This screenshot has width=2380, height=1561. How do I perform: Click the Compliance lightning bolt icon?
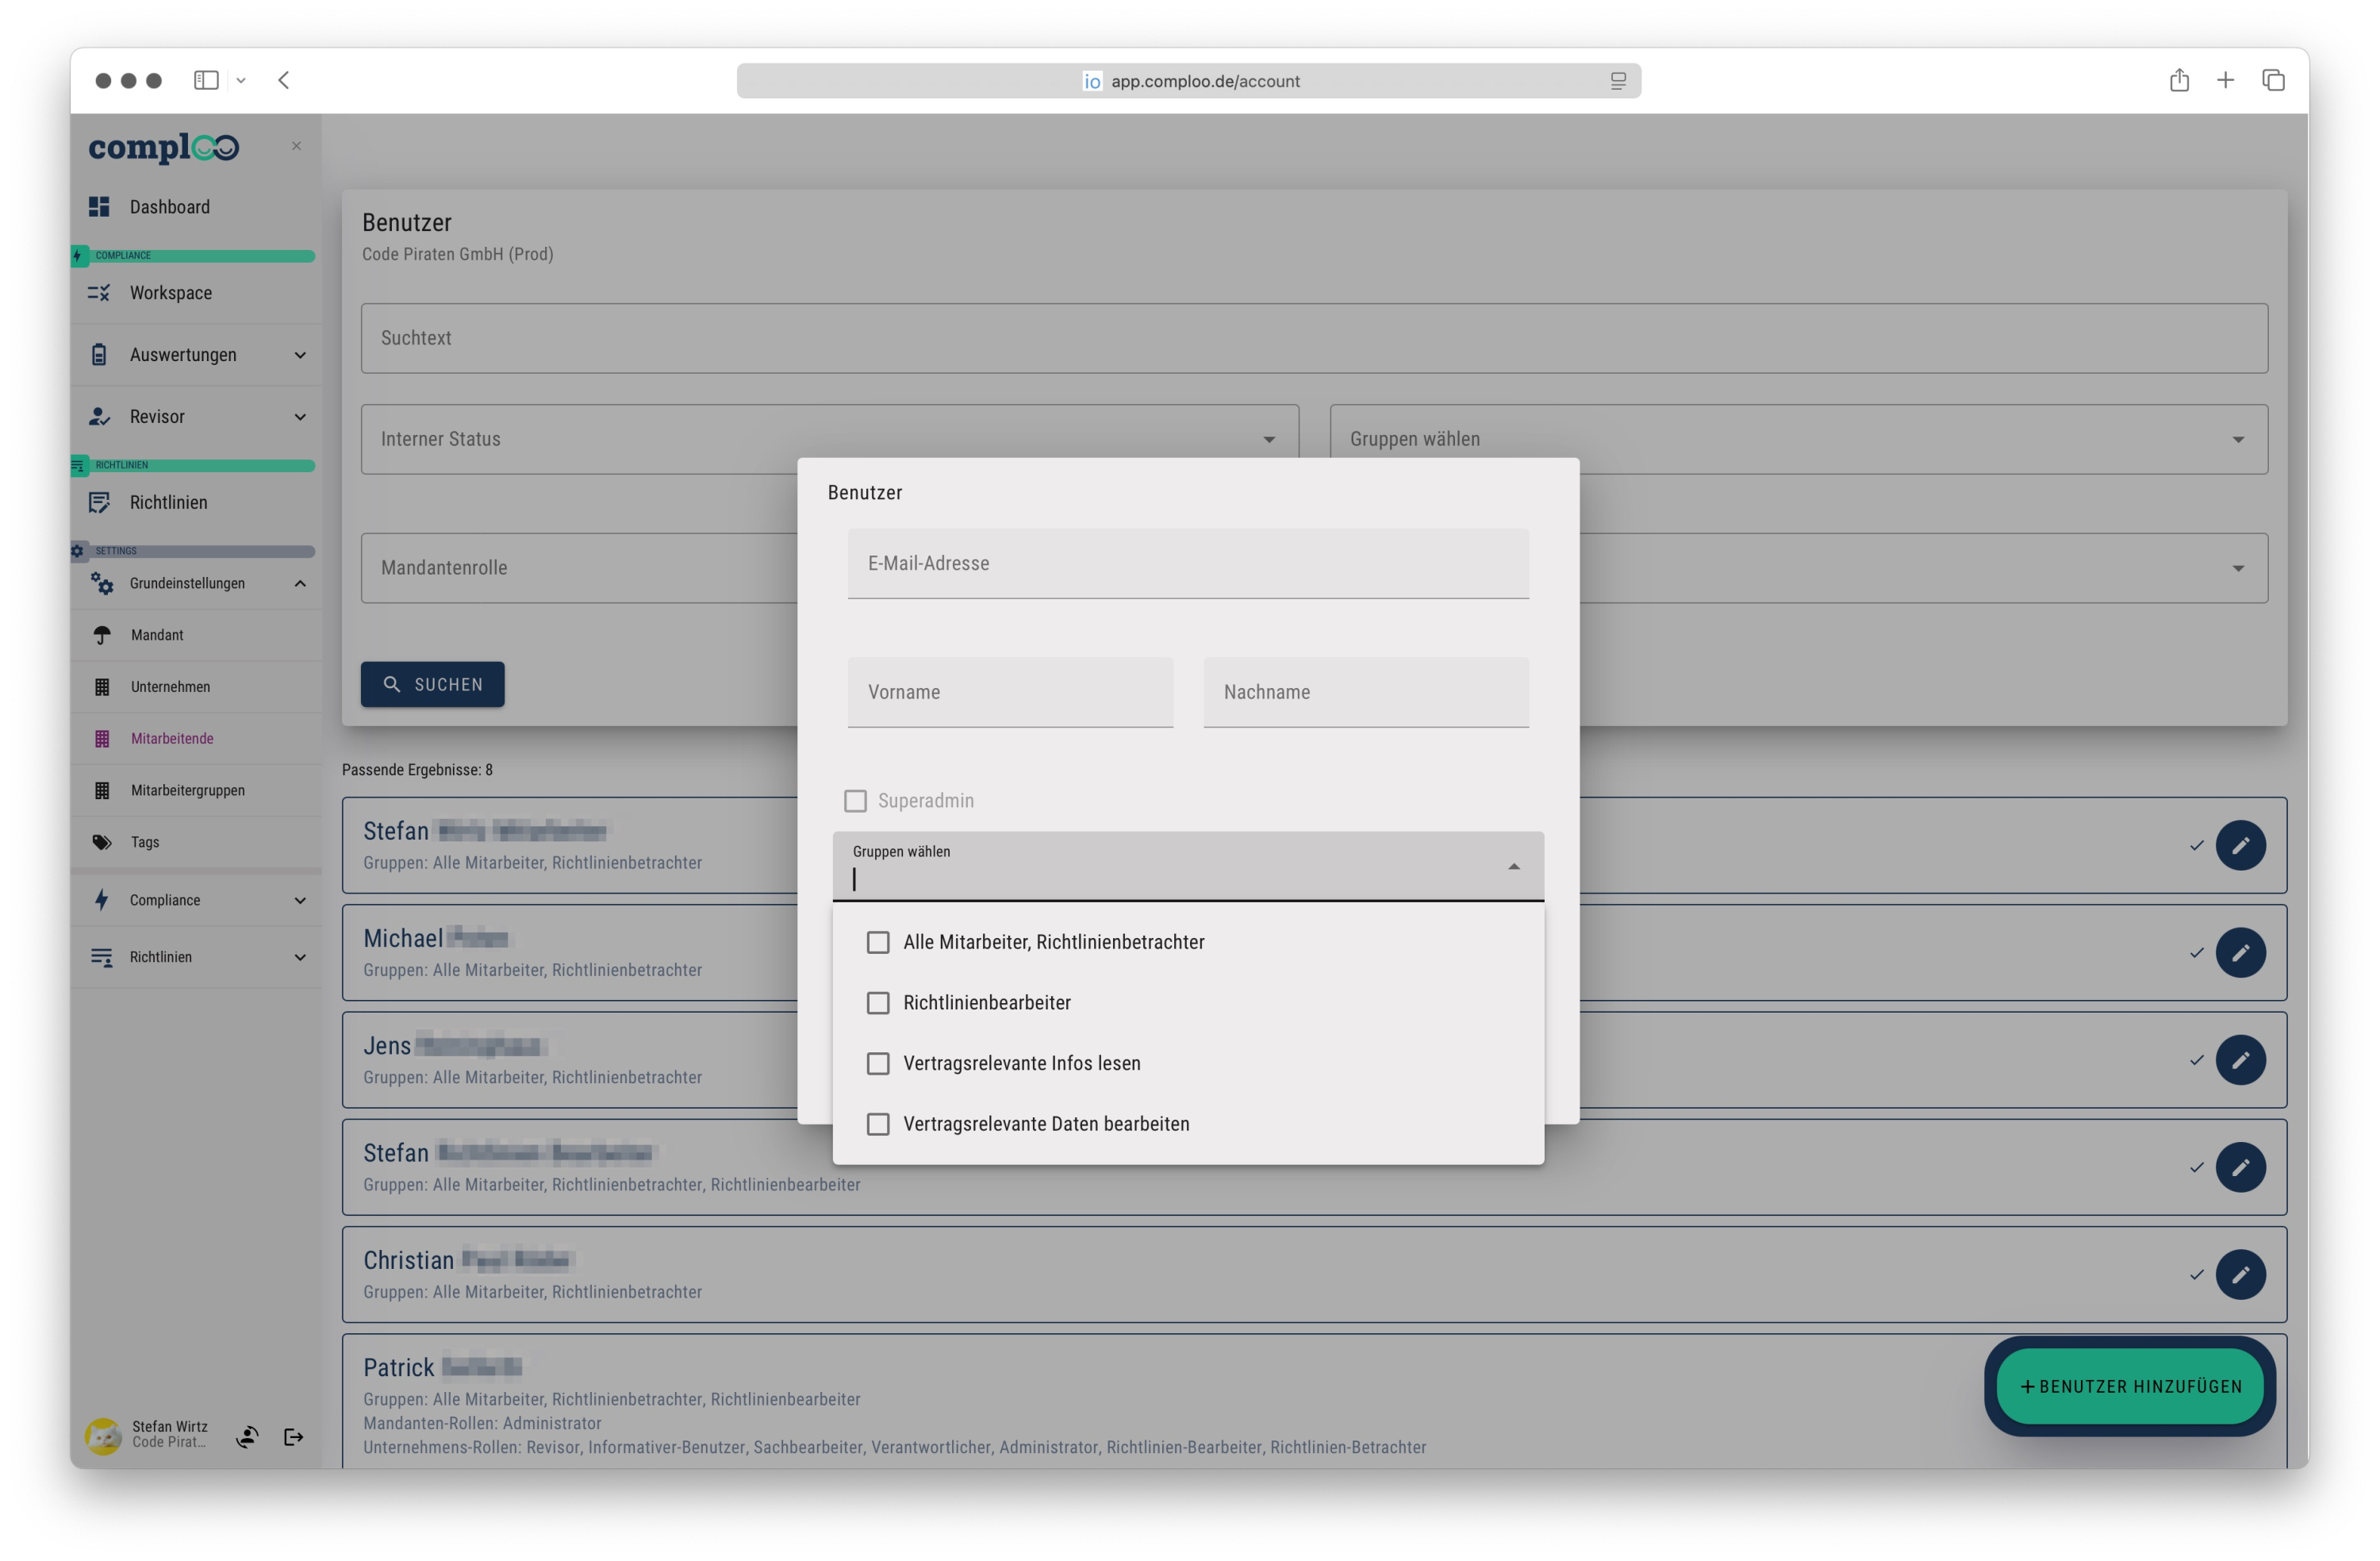pyautogui.click(x=101, y=901)
